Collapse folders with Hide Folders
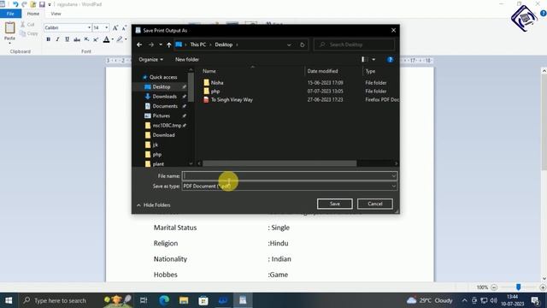 154,205
